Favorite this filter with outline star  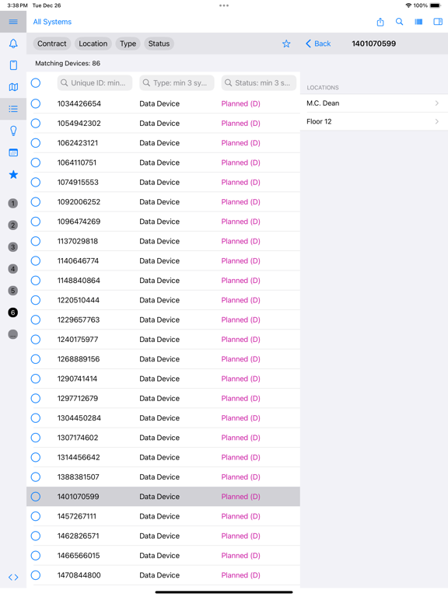point(286,44)
